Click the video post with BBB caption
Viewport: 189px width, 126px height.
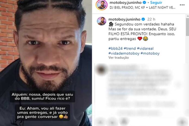tap(46, 63)
